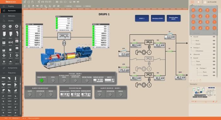
Task: Click the blue Zbiorniki paliwa DRUPS button
Action: 173,18
